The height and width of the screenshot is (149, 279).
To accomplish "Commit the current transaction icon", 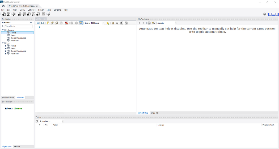I will point(72,23).
